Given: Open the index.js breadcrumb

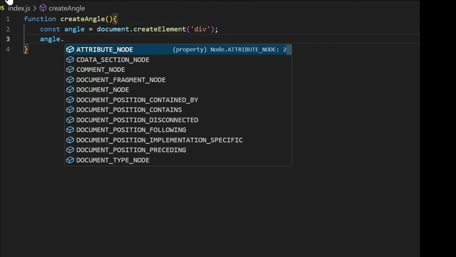Looking at the screenshot, I should pyautogui.click(x=19, y=8).
